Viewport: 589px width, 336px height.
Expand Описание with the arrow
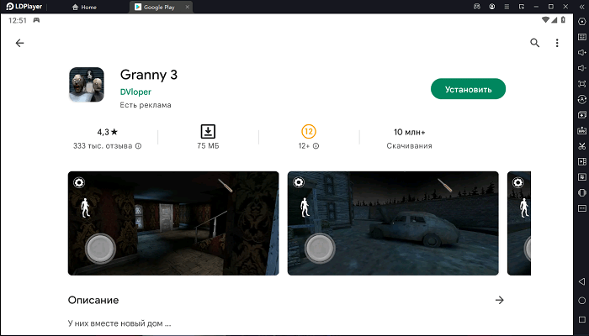click(x=499, y=300)
